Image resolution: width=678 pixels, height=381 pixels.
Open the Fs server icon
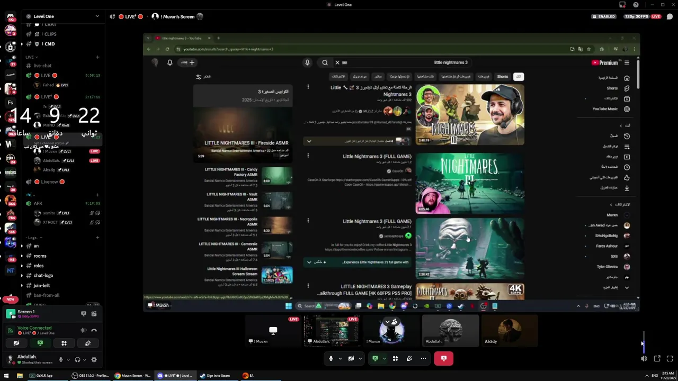[10, 103]
